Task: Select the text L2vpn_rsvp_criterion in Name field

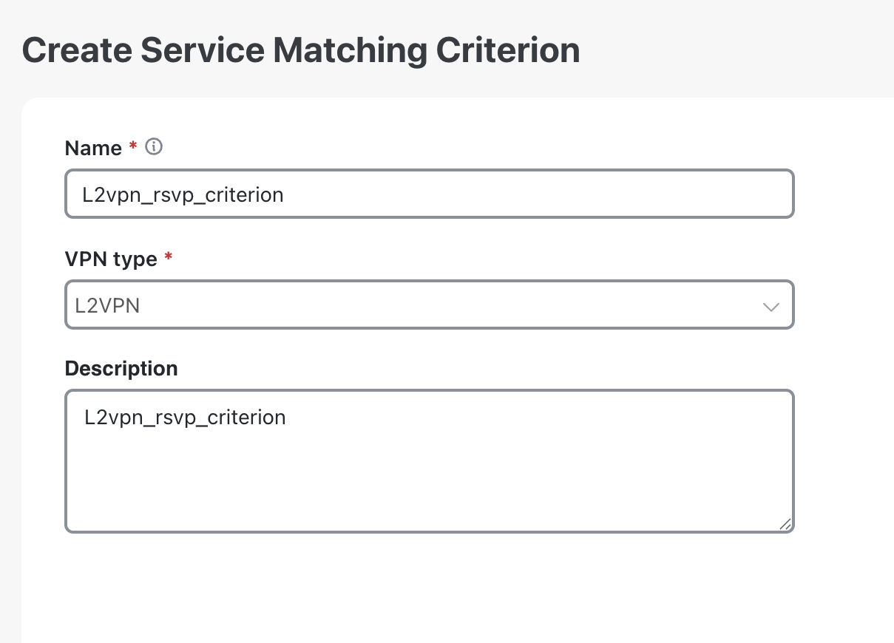Action: [x=184, y=194]
